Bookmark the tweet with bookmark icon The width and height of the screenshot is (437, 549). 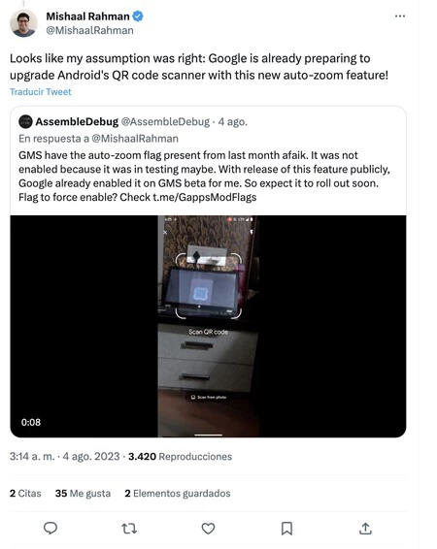286,529
